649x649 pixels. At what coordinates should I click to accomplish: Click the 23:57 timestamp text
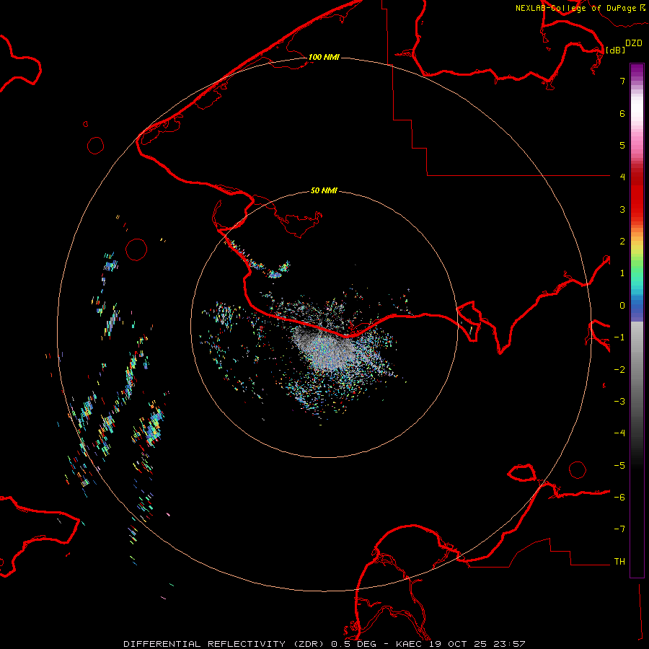pos(510,644)
